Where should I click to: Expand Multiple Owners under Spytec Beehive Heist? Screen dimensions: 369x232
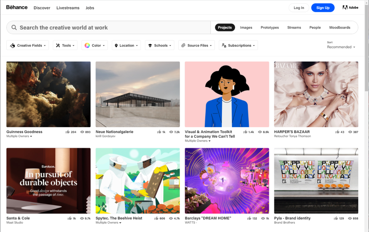point(108,223)
